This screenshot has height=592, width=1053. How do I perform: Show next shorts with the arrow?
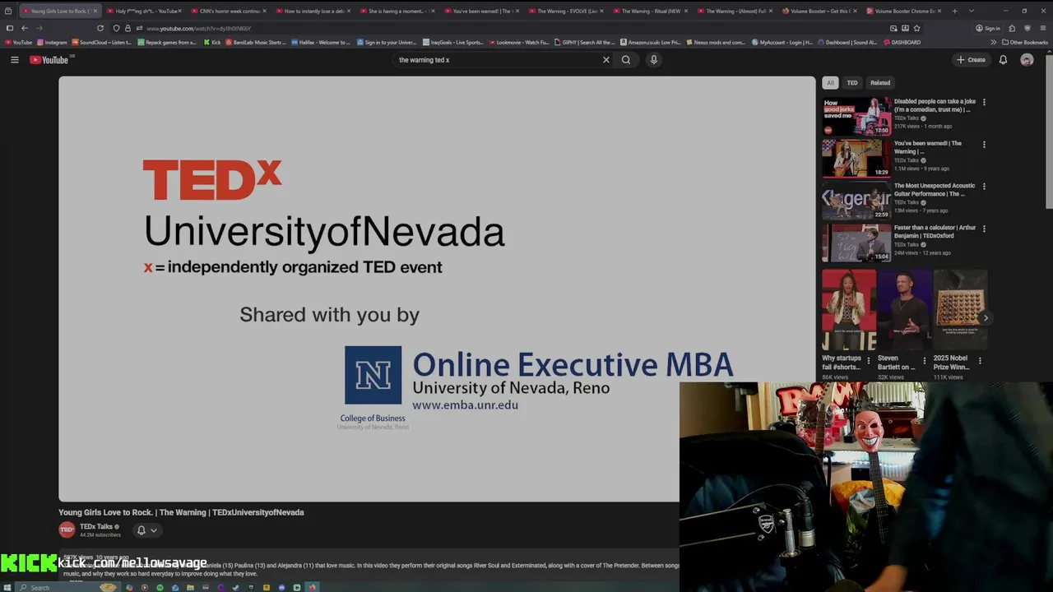pos(986,317)
